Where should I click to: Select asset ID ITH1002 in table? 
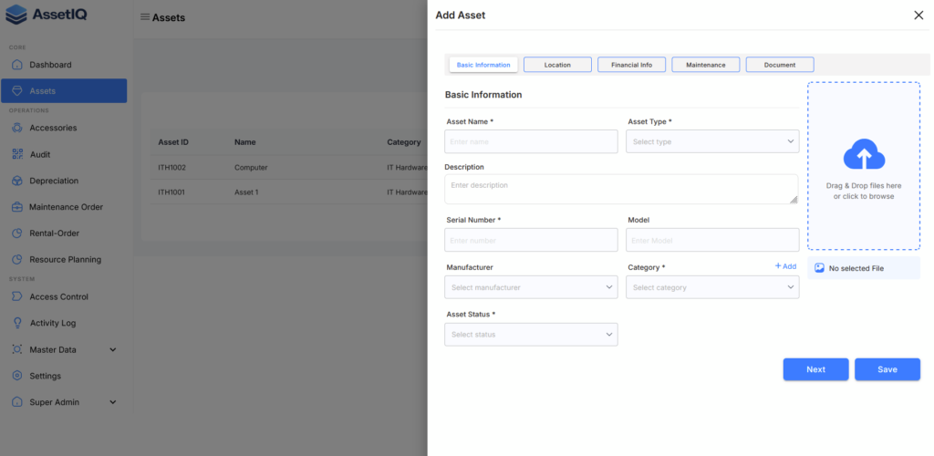pos(172,168)
